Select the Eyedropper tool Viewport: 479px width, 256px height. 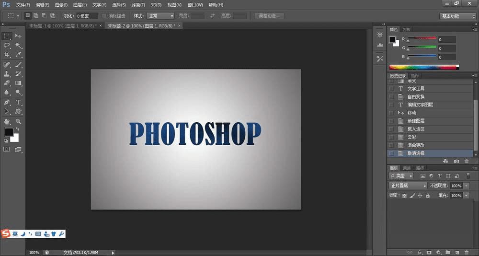(x=18, y=55)
